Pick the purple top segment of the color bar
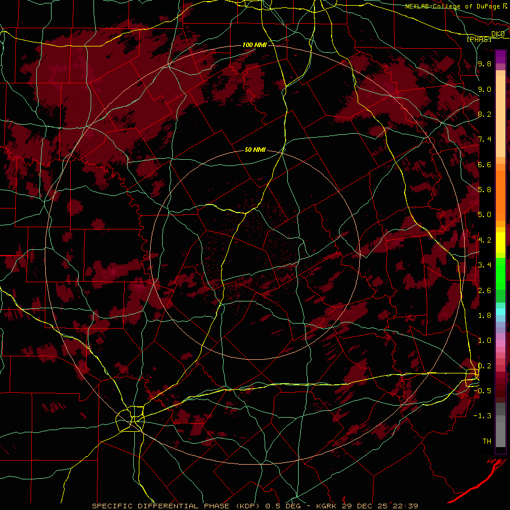 pyautogui.click(x=500, y=57)
